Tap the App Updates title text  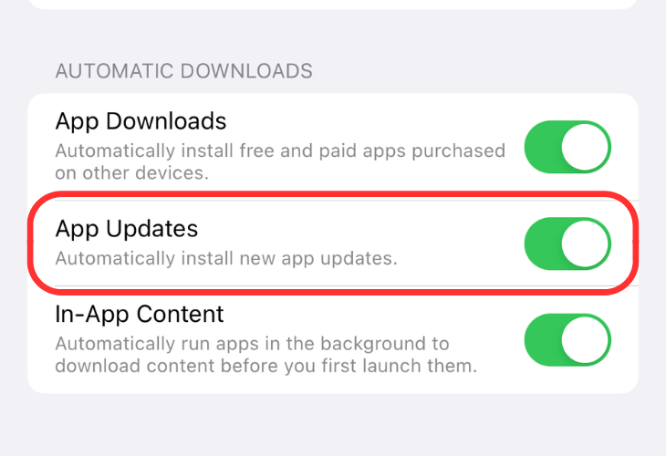[x=127, y=229]
